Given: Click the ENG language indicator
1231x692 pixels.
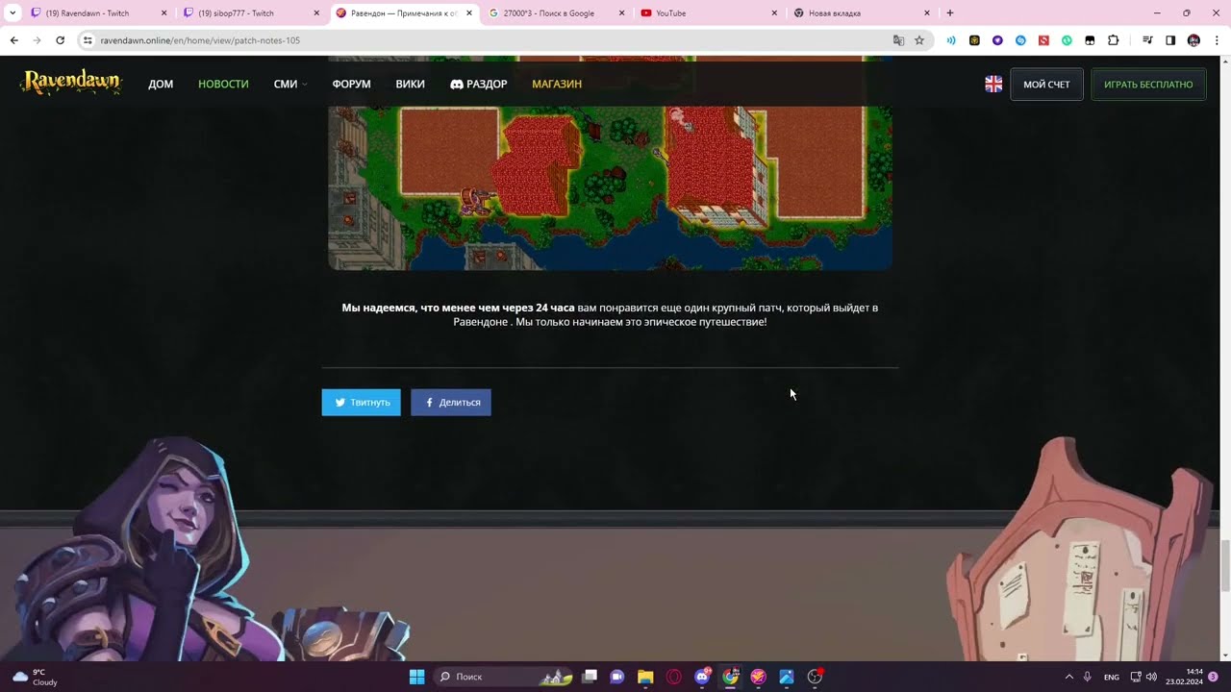Looking at the screenshot, I should tap(1112, 677).
